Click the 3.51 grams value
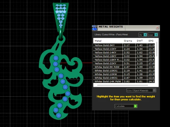The height and width of the screenshot is (127, 170). [x=127, y=64]
